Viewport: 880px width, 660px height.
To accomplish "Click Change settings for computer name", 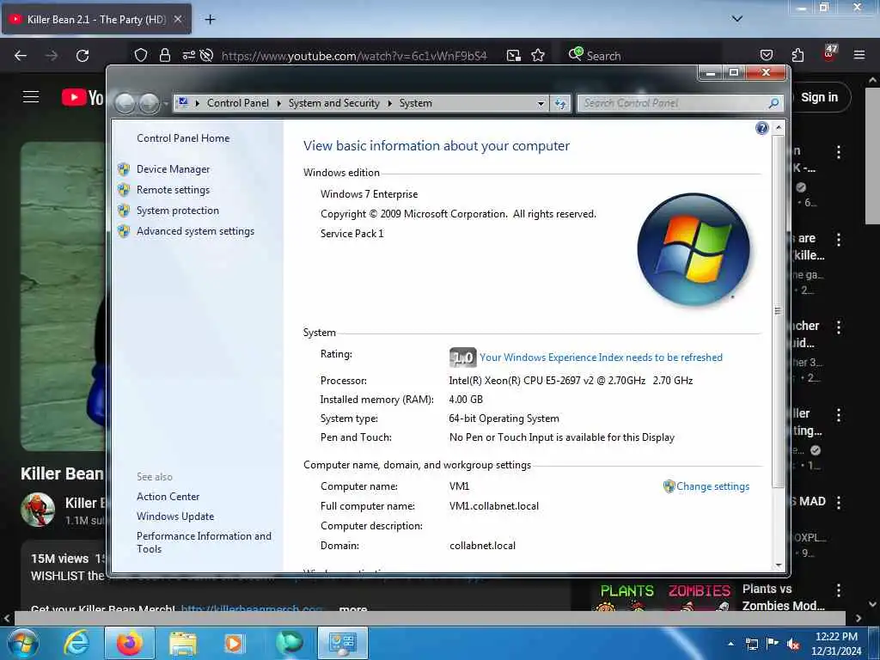I will 712,486.
